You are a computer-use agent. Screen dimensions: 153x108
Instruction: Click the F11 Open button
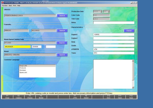pyautogui.click(x=120, y=97)
